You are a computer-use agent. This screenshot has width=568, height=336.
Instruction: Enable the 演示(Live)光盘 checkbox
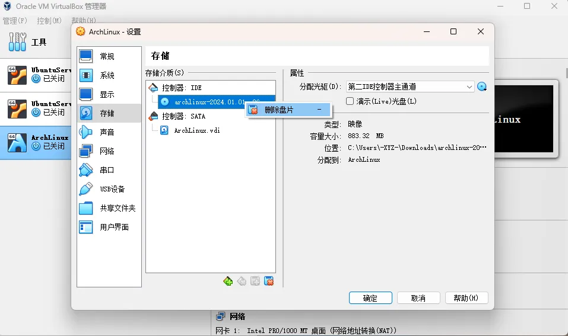pos(350,101)
